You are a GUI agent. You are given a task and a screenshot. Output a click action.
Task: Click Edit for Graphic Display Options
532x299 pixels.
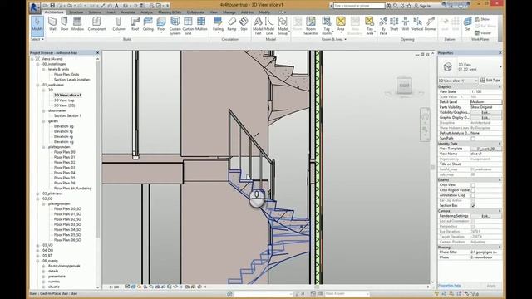(x=485, y=118)
